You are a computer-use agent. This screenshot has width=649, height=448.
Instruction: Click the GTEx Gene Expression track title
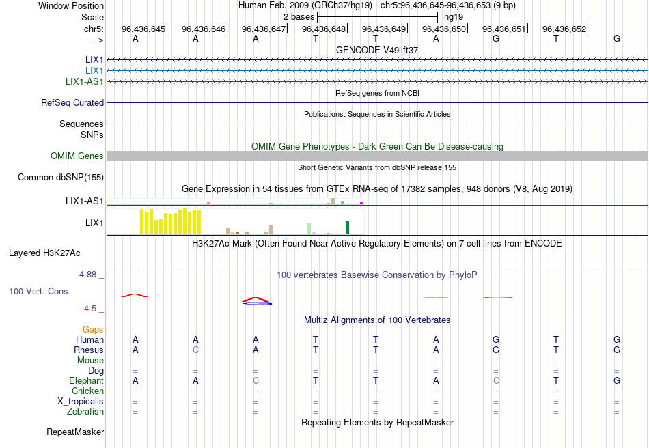click(377, 189)
